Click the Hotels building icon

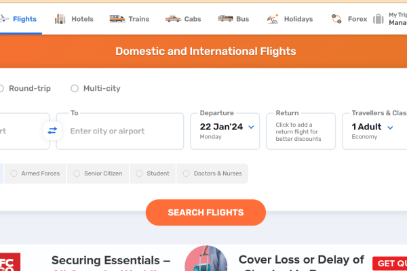click(x=60, y=19)
